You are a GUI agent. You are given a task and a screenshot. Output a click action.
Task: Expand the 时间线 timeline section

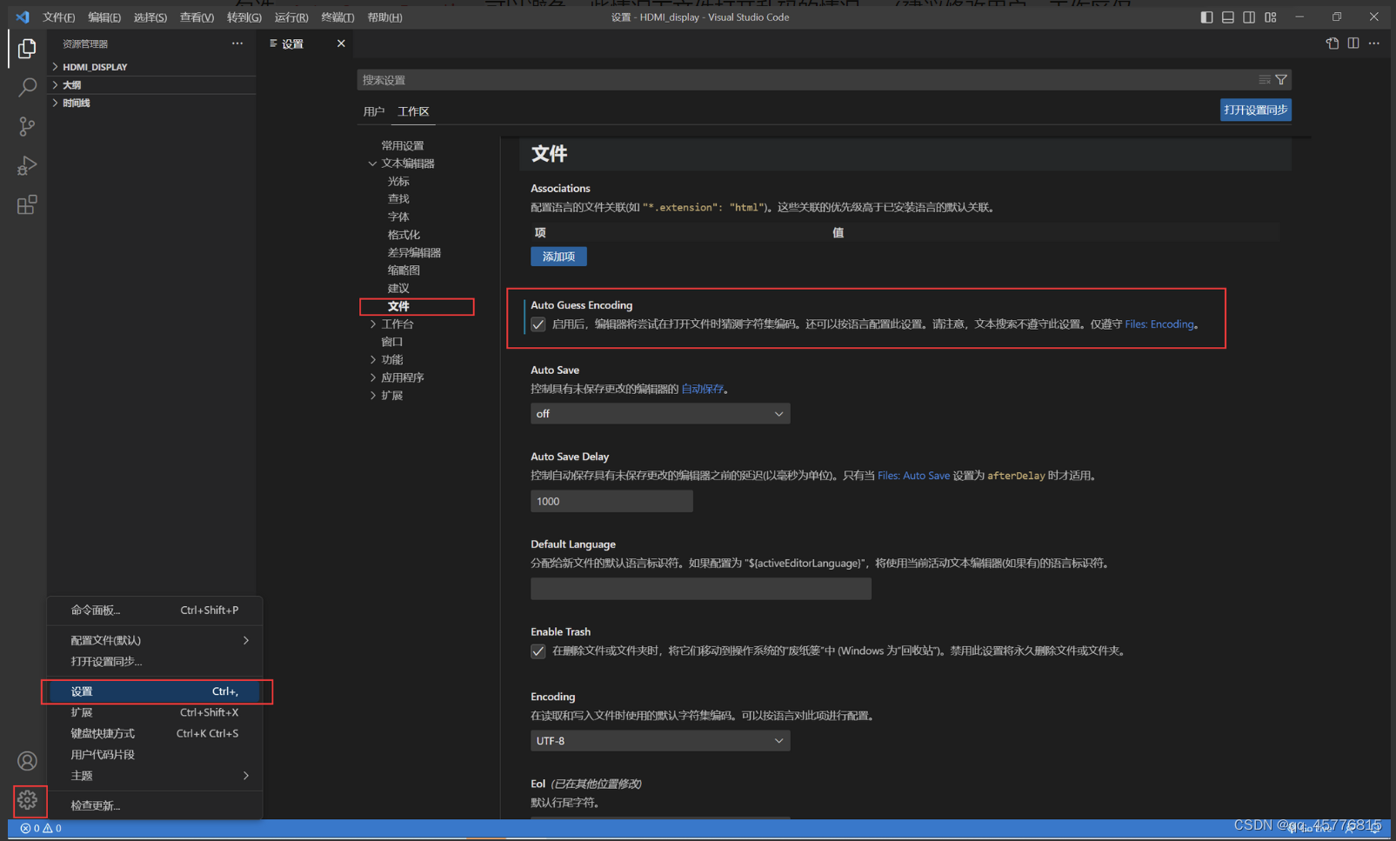pos(151,103)
